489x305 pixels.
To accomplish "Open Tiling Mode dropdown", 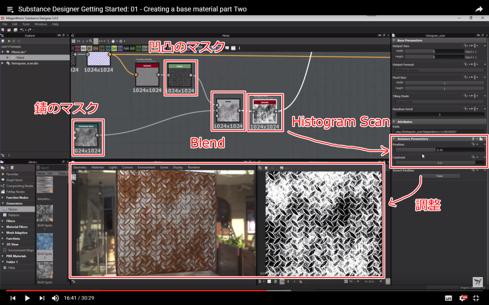I will click(440, 102).
